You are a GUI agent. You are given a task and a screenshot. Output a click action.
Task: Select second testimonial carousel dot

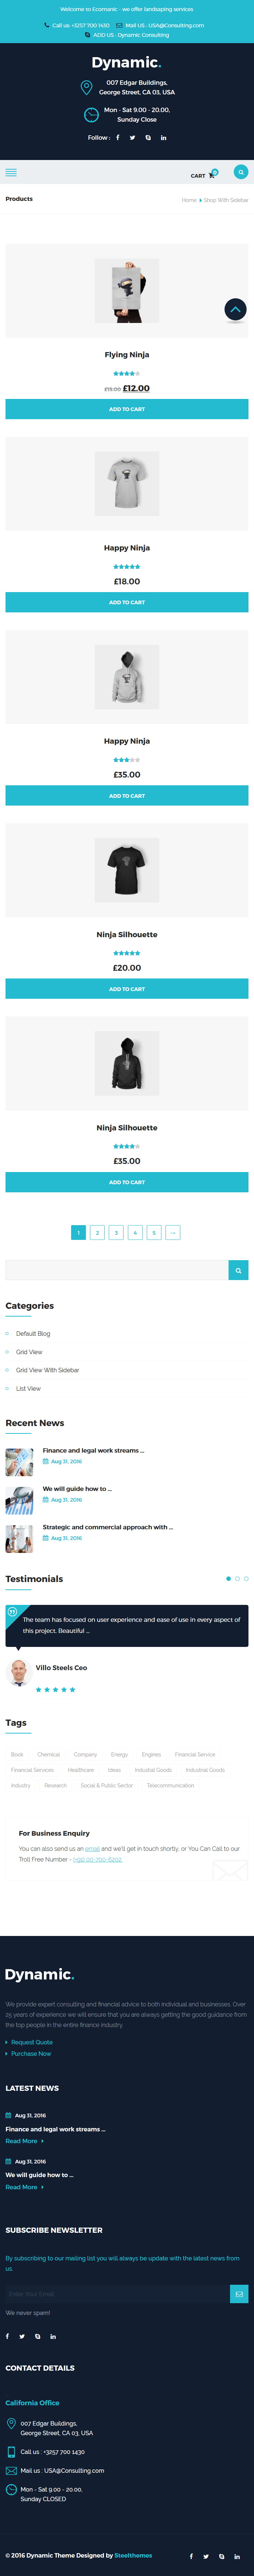pos(237,1579)
